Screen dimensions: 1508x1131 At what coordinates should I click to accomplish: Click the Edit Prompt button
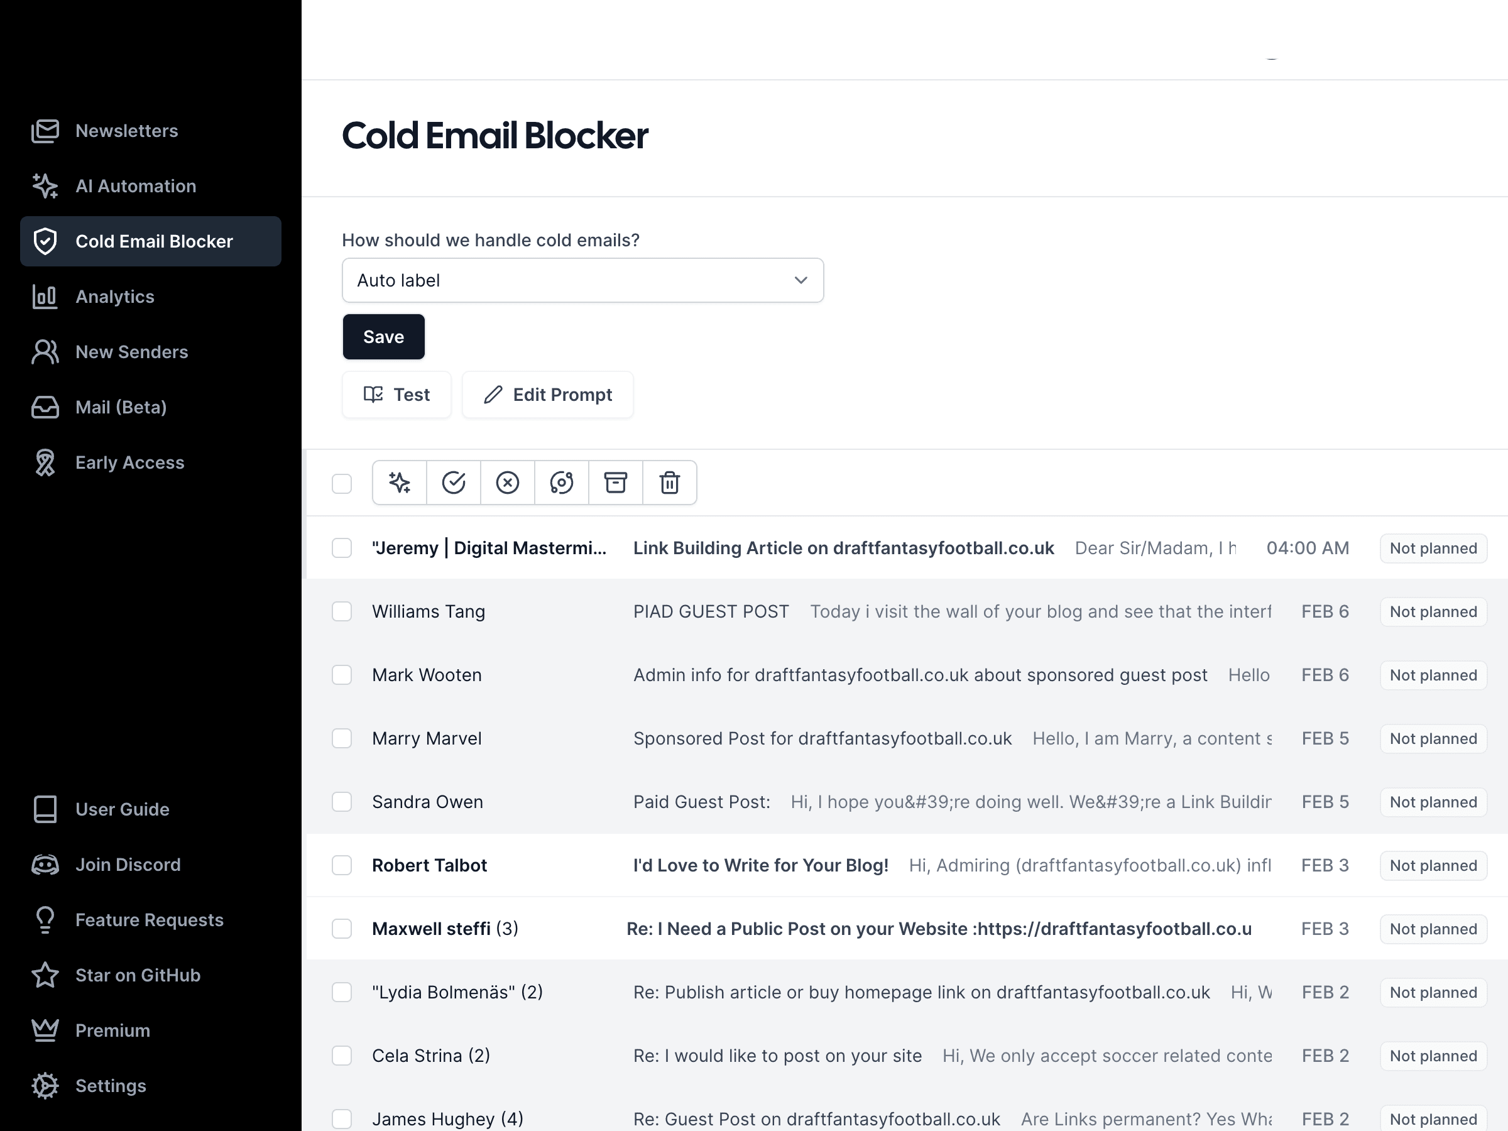547,395
